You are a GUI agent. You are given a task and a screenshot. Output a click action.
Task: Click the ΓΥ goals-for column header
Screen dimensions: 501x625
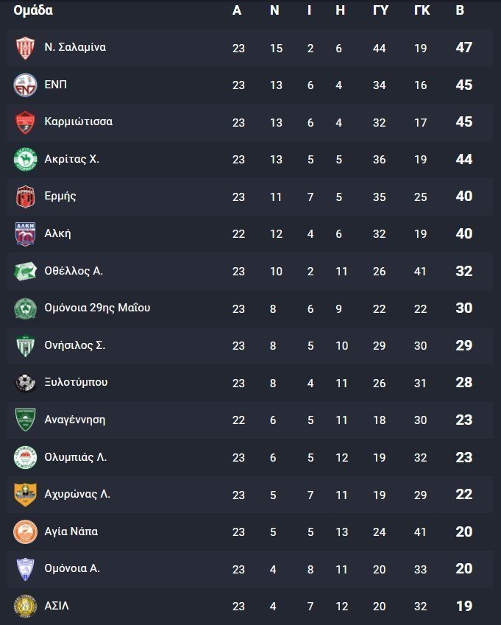click(x=380, y=10)
